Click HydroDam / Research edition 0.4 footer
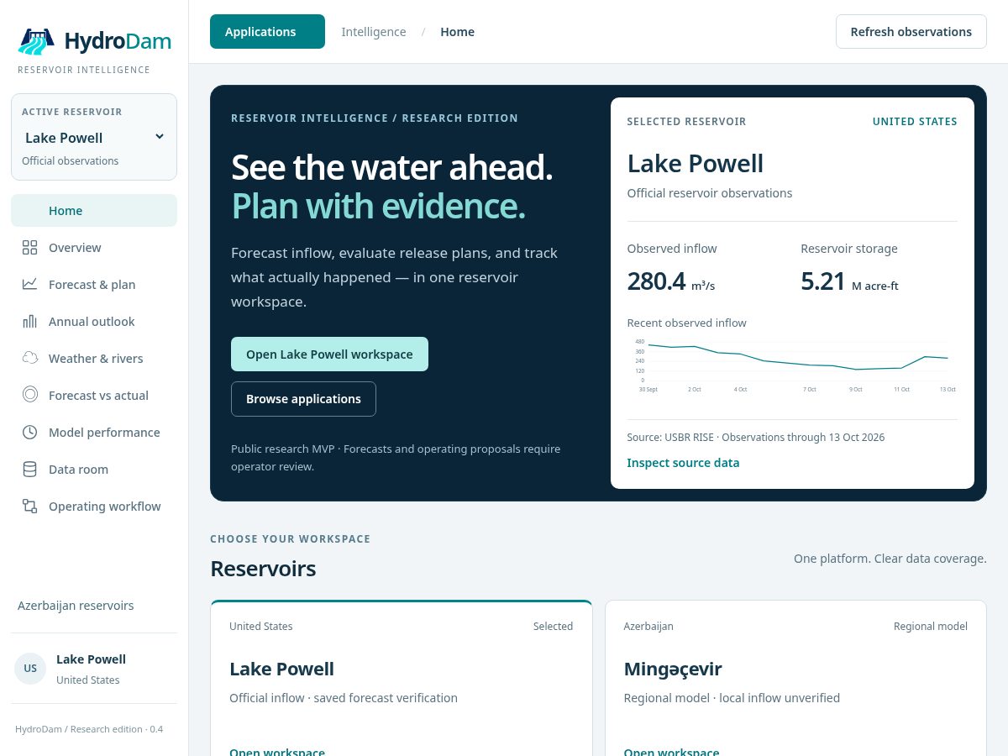Viewport: 1008px width, 756px height. [89, 729]
